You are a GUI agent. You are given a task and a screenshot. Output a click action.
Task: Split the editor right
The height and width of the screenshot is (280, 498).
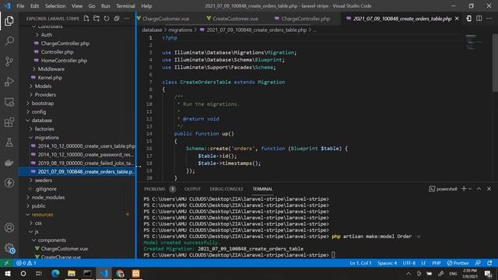click(479, 19)
